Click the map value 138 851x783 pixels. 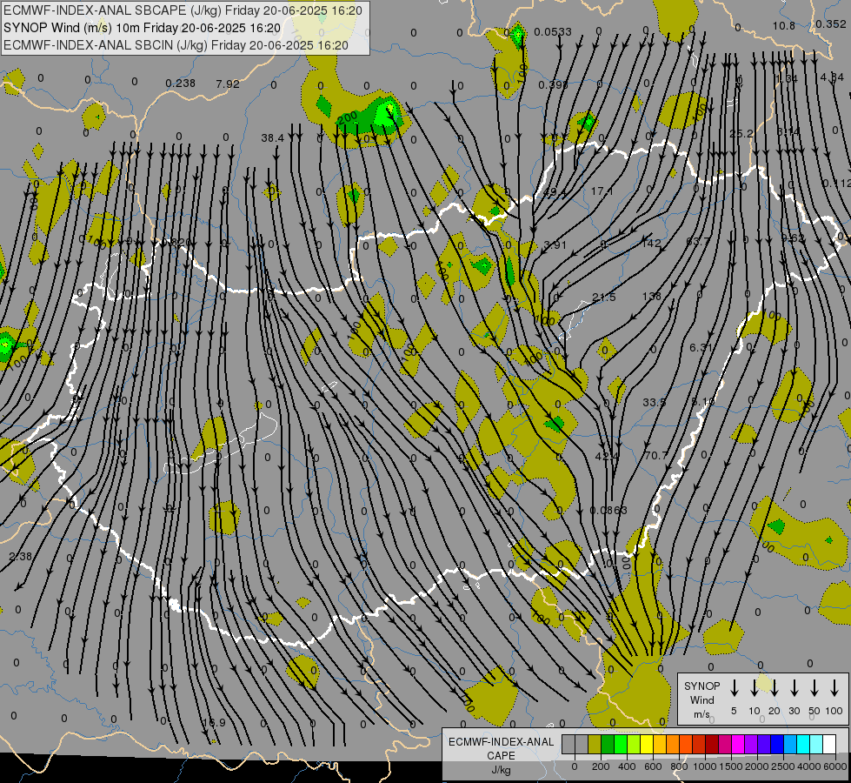pyautogui.click(x=652, y=296)
